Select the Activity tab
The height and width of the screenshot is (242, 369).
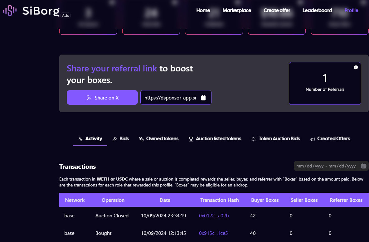pyautogui.click(x=90, y=139)
